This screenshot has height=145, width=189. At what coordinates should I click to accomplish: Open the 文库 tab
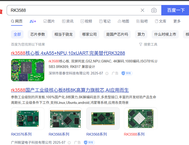pos(161,21)
